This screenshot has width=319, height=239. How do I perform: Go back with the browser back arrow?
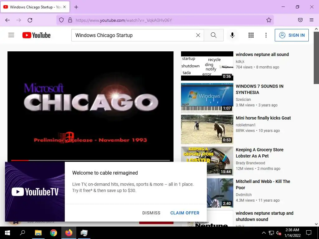pyautogui.click(x=7, y=20)
